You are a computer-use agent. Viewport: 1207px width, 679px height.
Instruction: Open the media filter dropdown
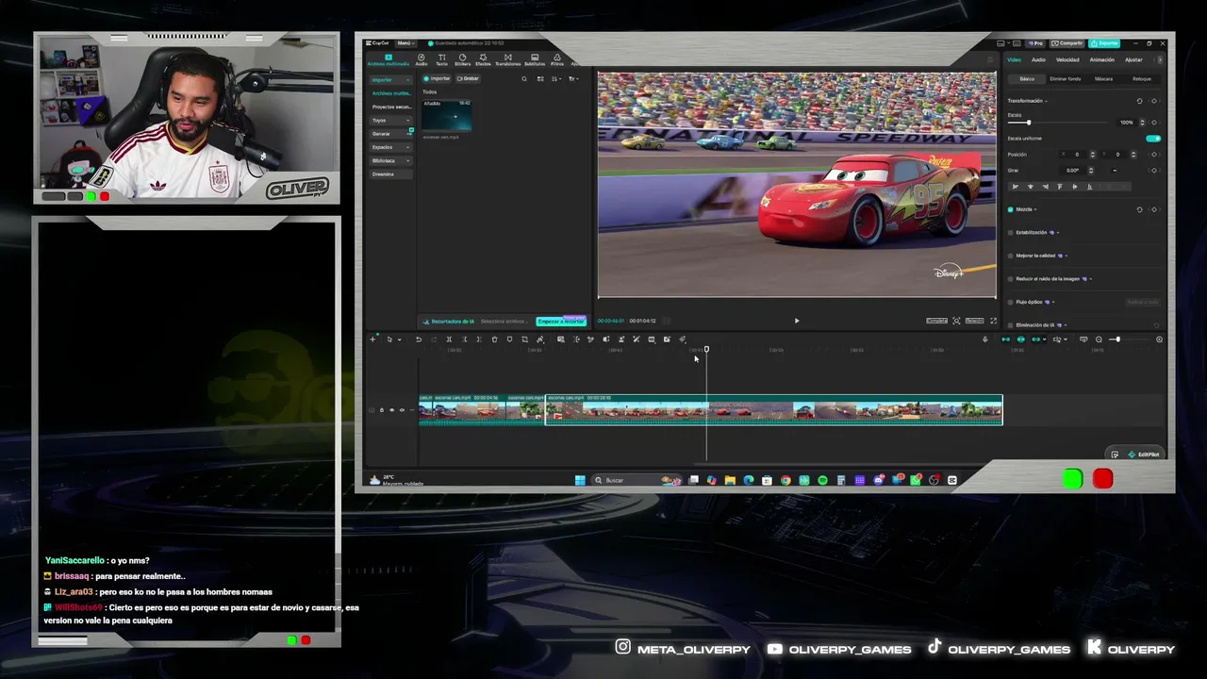point(572,78)
